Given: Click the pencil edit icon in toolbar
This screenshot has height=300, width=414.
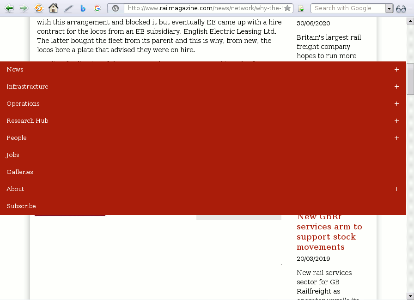Looking at the screenshot, I should click(68, 9).
